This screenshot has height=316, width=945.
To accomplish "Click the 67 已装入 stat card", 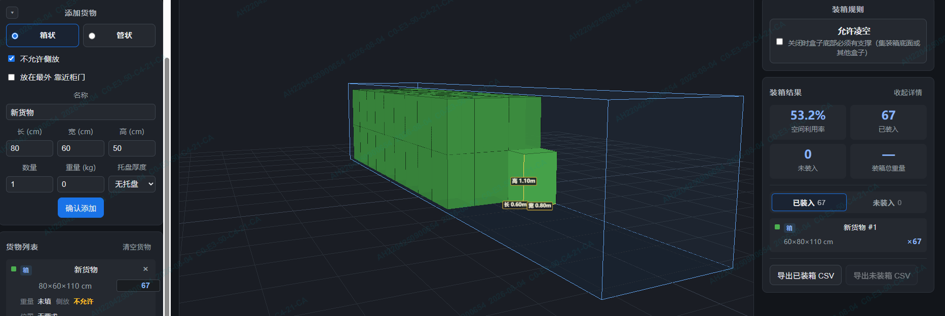I will click(x=888, y=122).
